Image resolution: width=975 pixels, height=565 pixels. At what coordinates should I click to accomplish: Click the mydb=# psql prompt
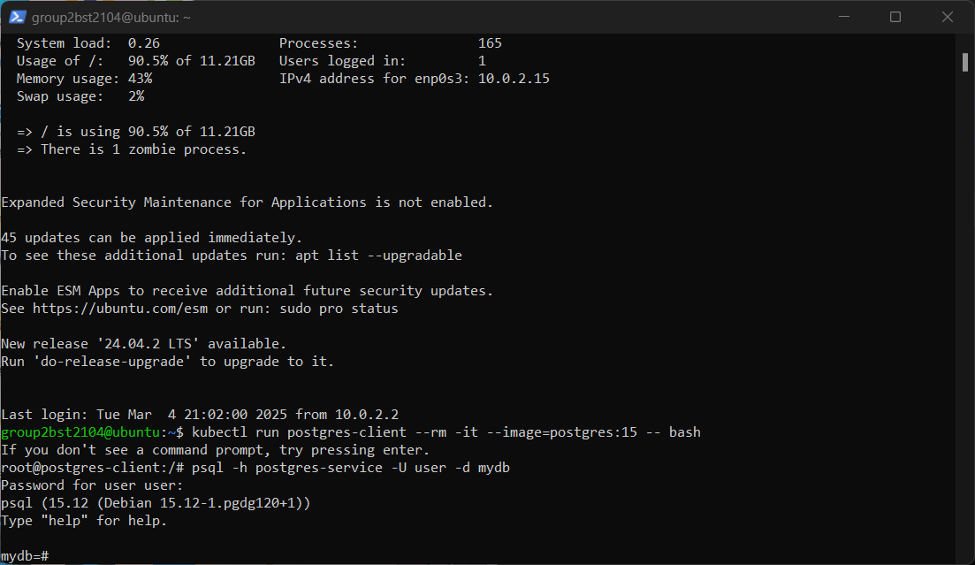pyautogui.click(x=25, y=555)
